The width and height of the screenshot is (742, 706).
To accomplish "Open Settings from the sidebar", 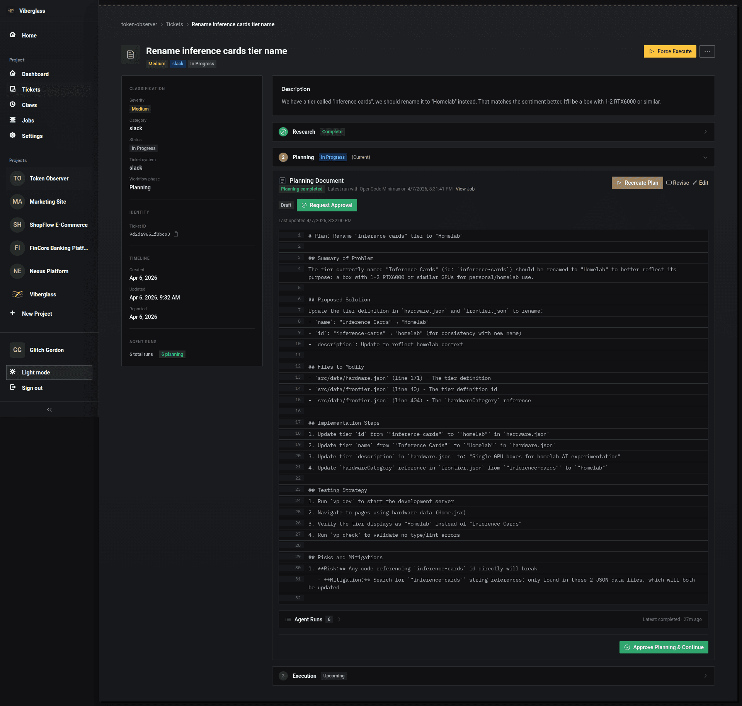I will click(x=32, y=136).
